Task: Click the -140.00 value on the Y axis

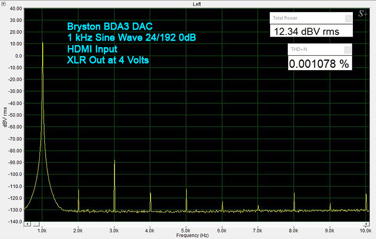Action: (x=13, y=221)
